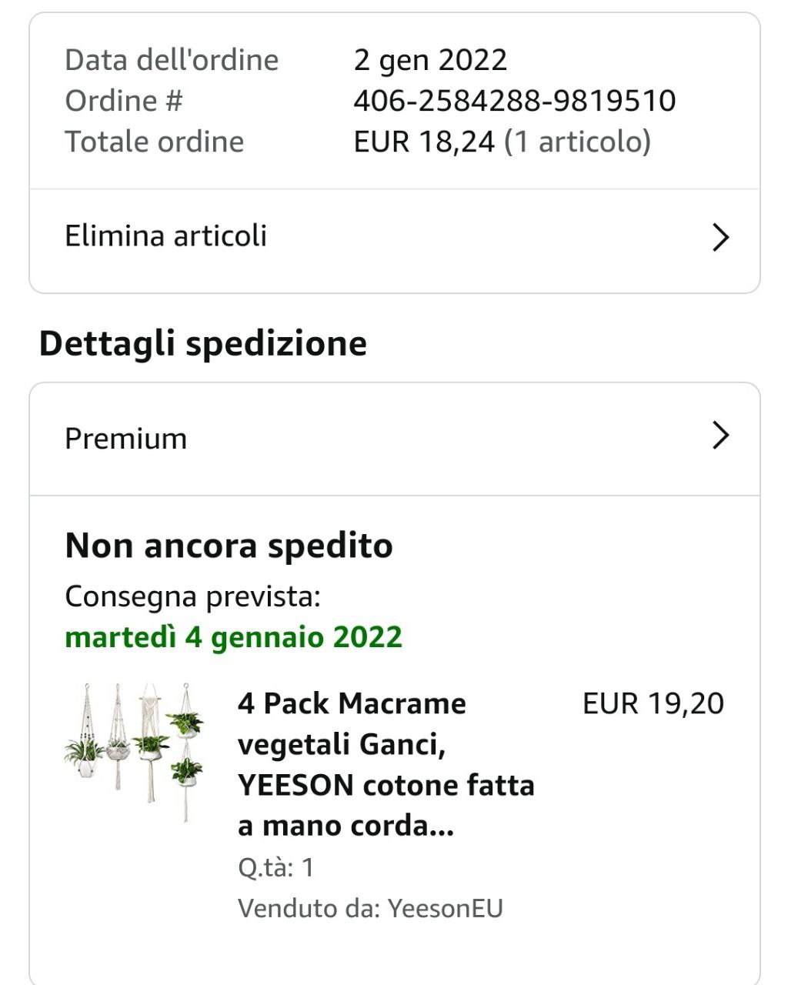Click the (1 articolo) item count
The width and height of the screenshot is (788, 985).
point(577,142)
